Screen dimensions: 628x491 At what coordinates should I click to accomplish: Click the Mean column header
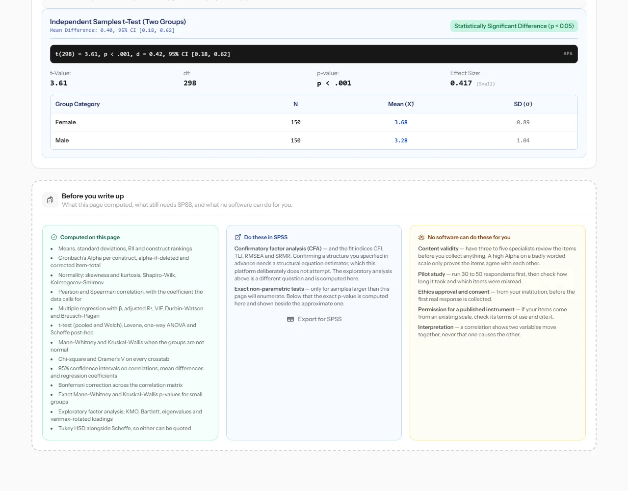click(401, 104)
